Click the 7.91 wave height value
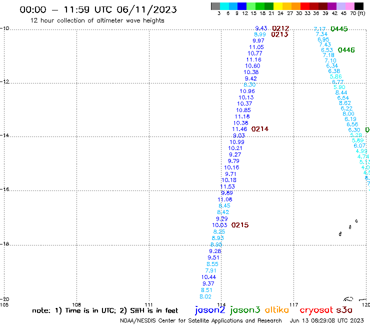 (x=210, y=270)
